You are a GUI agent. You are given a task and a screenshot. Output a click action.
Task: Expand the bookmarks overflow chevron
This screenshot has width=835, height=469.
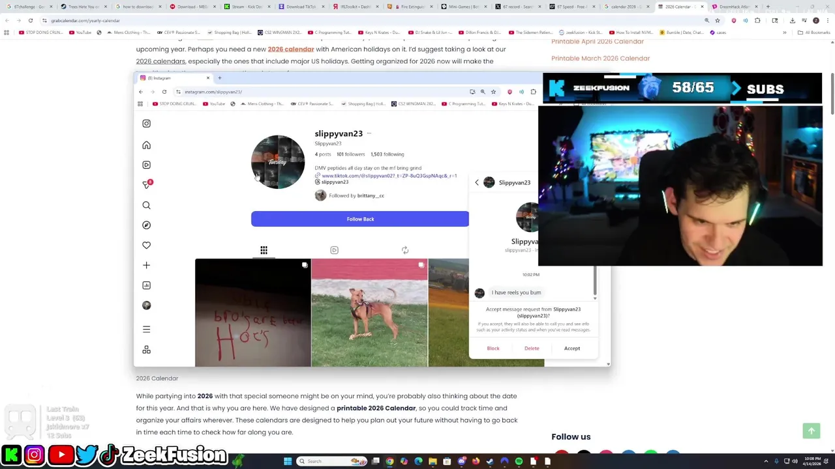pyautogui.click(x=785, y=32)
